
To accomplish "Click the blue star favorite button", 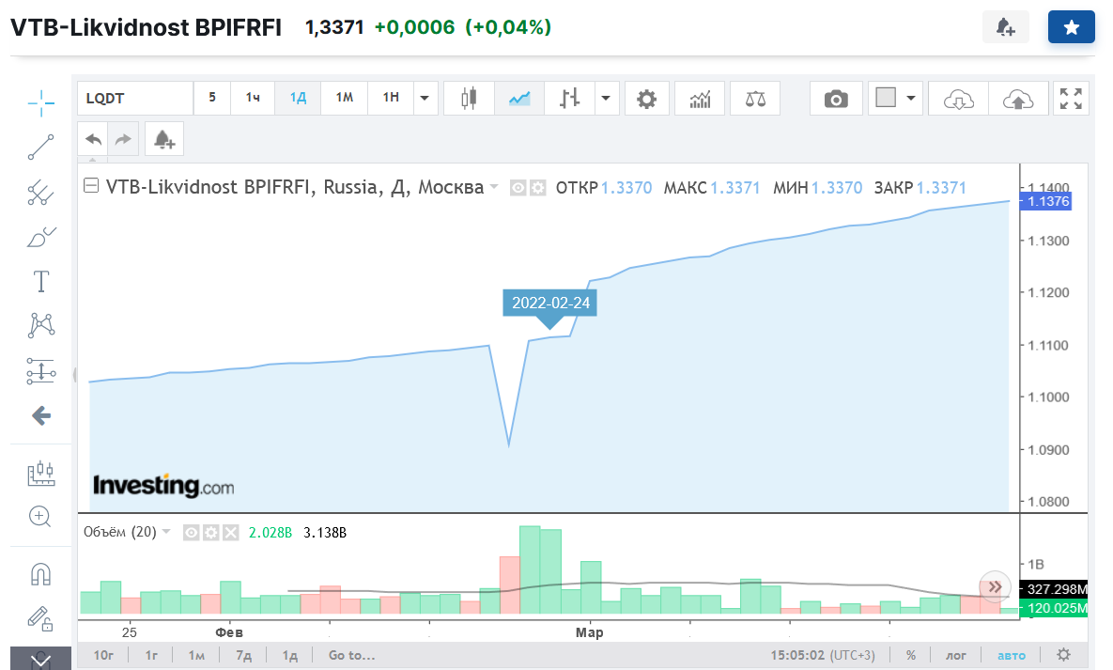I will pyautogui.click(x=1071, y=27).
